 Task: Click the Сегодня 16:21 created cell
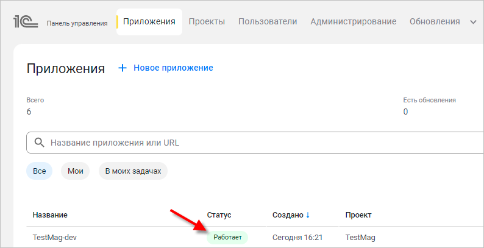click(x=297, y=238)
